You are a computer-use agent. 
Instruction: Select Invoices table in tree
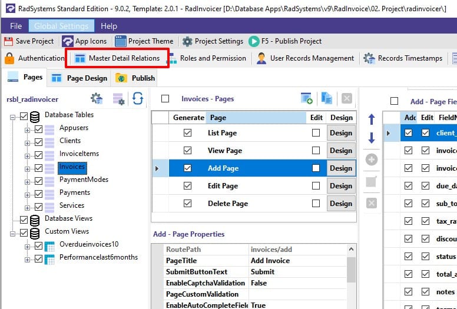(72, 167)
